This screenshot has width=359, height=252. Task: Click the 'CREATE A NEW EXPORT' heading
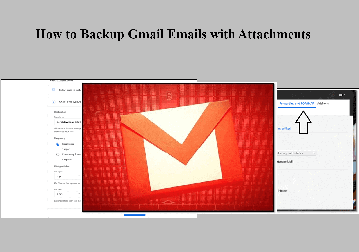(x=62, y=81)
